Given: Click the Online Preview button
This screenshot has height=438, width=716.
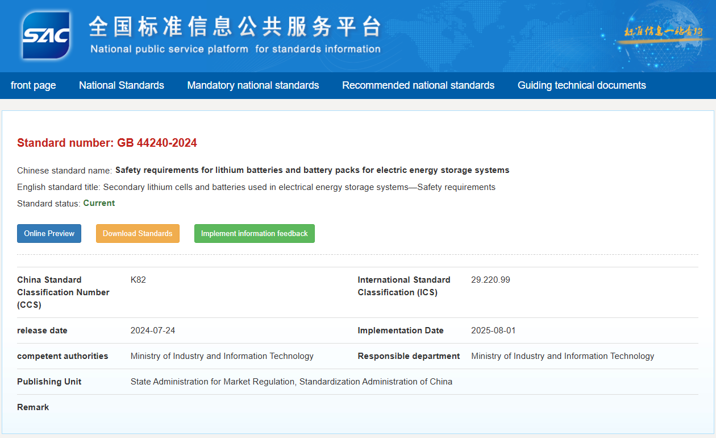Looking at the screenshot, I should (49, 233).
